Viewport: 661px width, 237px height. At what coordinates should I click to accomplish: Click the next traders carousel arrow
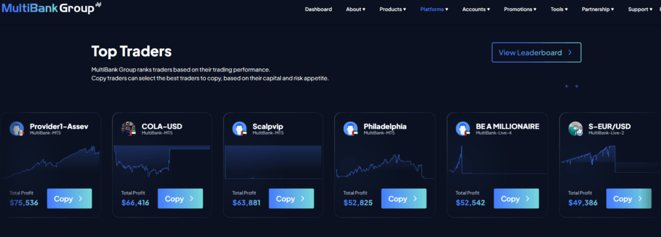click(576, 86)
